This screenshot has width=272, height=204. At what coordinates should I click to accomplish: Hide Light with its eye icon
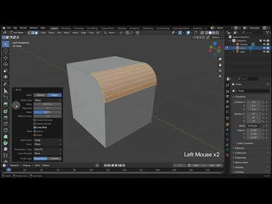264,52
